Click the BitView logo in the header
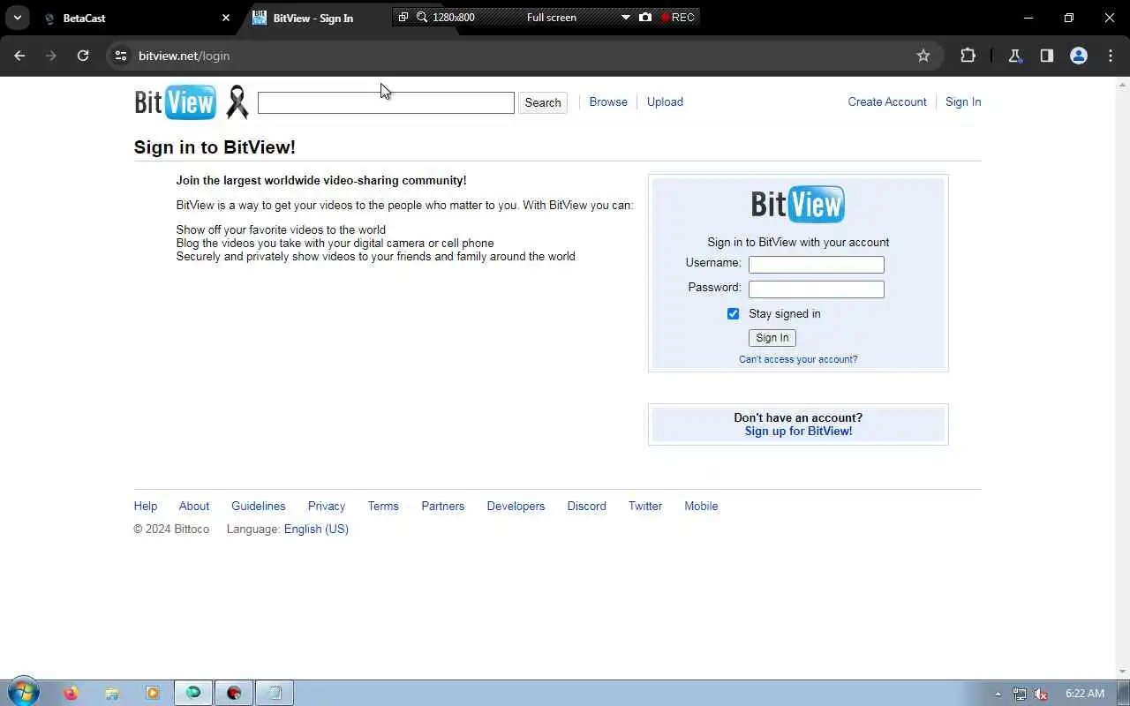 pos(175,102)
